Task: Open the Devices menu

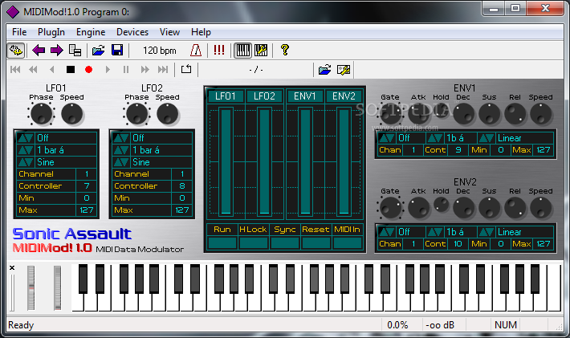Action: (x=132, y=32)
